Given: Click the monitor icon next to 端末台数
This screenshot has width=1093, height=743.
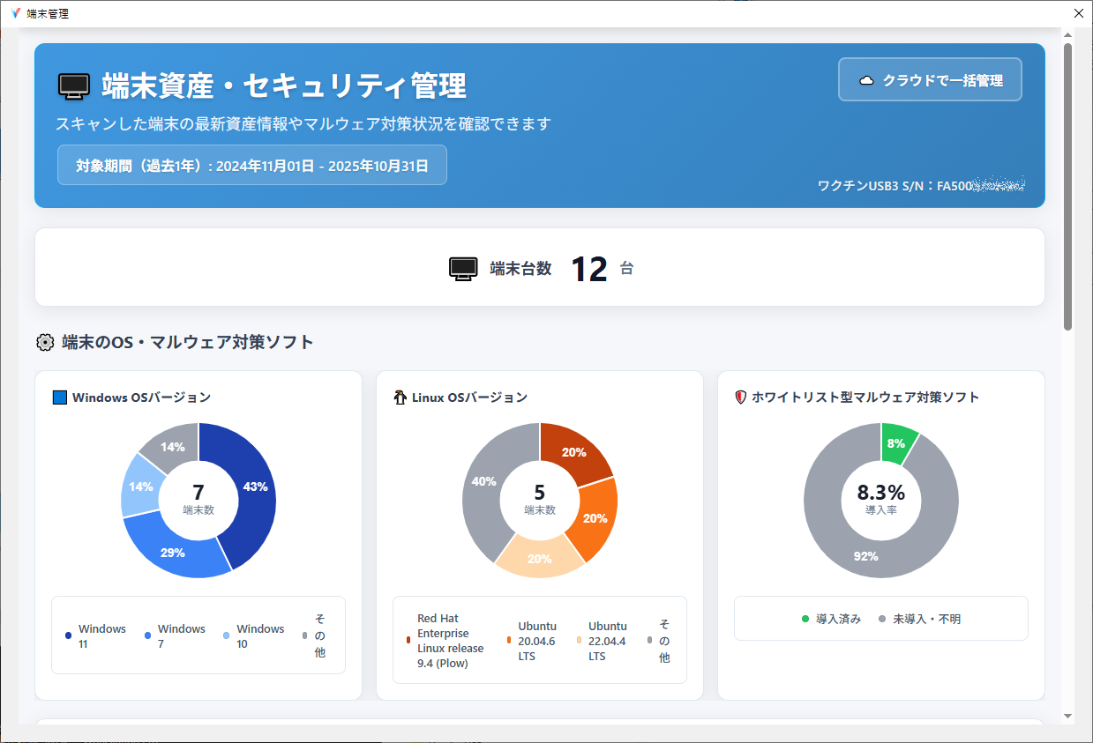Looking at the screenshot, I should coord(460,267).
